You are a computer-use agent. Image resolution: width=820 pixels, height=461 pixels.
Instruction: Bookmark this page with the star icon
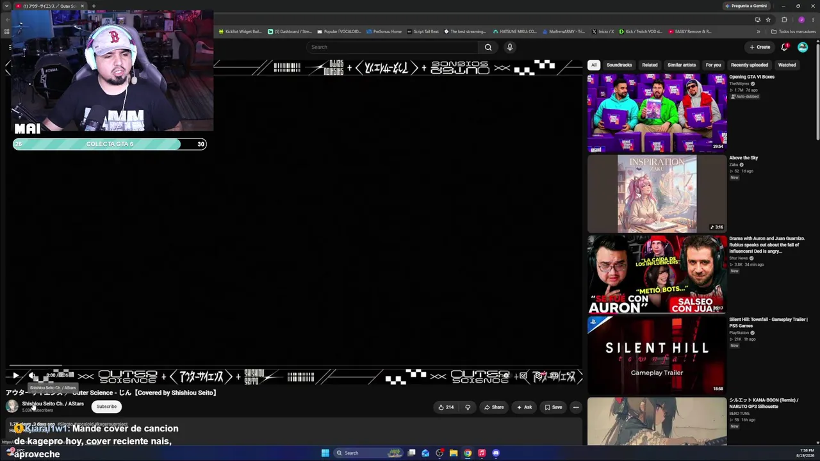coord(768,20)
